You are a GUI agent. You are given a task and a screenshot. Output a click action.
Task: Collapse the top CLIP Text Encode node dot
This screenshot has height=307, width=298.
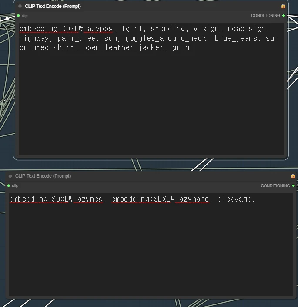pyautogui.click(x=20, y=6)
